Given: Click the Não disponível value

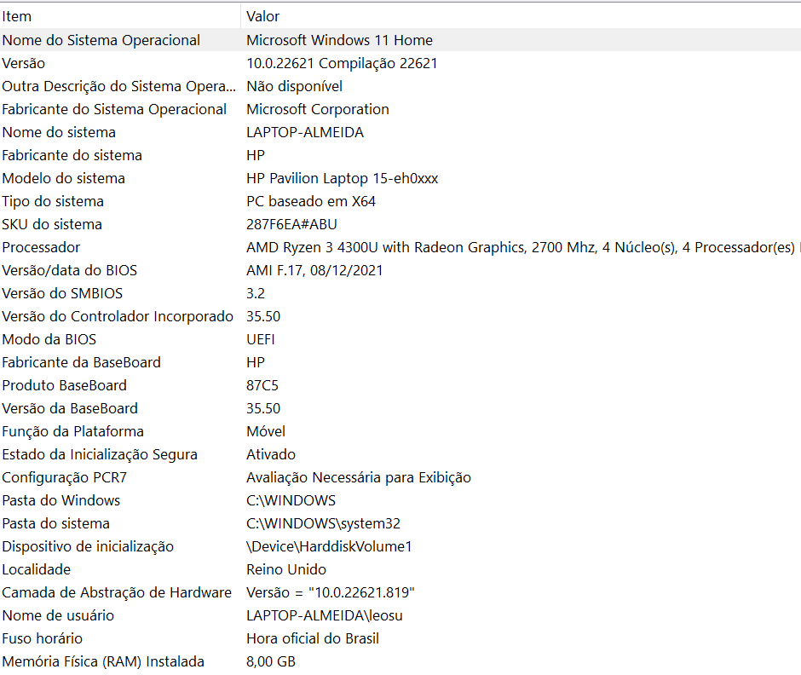Looking at the screenshot, I should [294, 86].
